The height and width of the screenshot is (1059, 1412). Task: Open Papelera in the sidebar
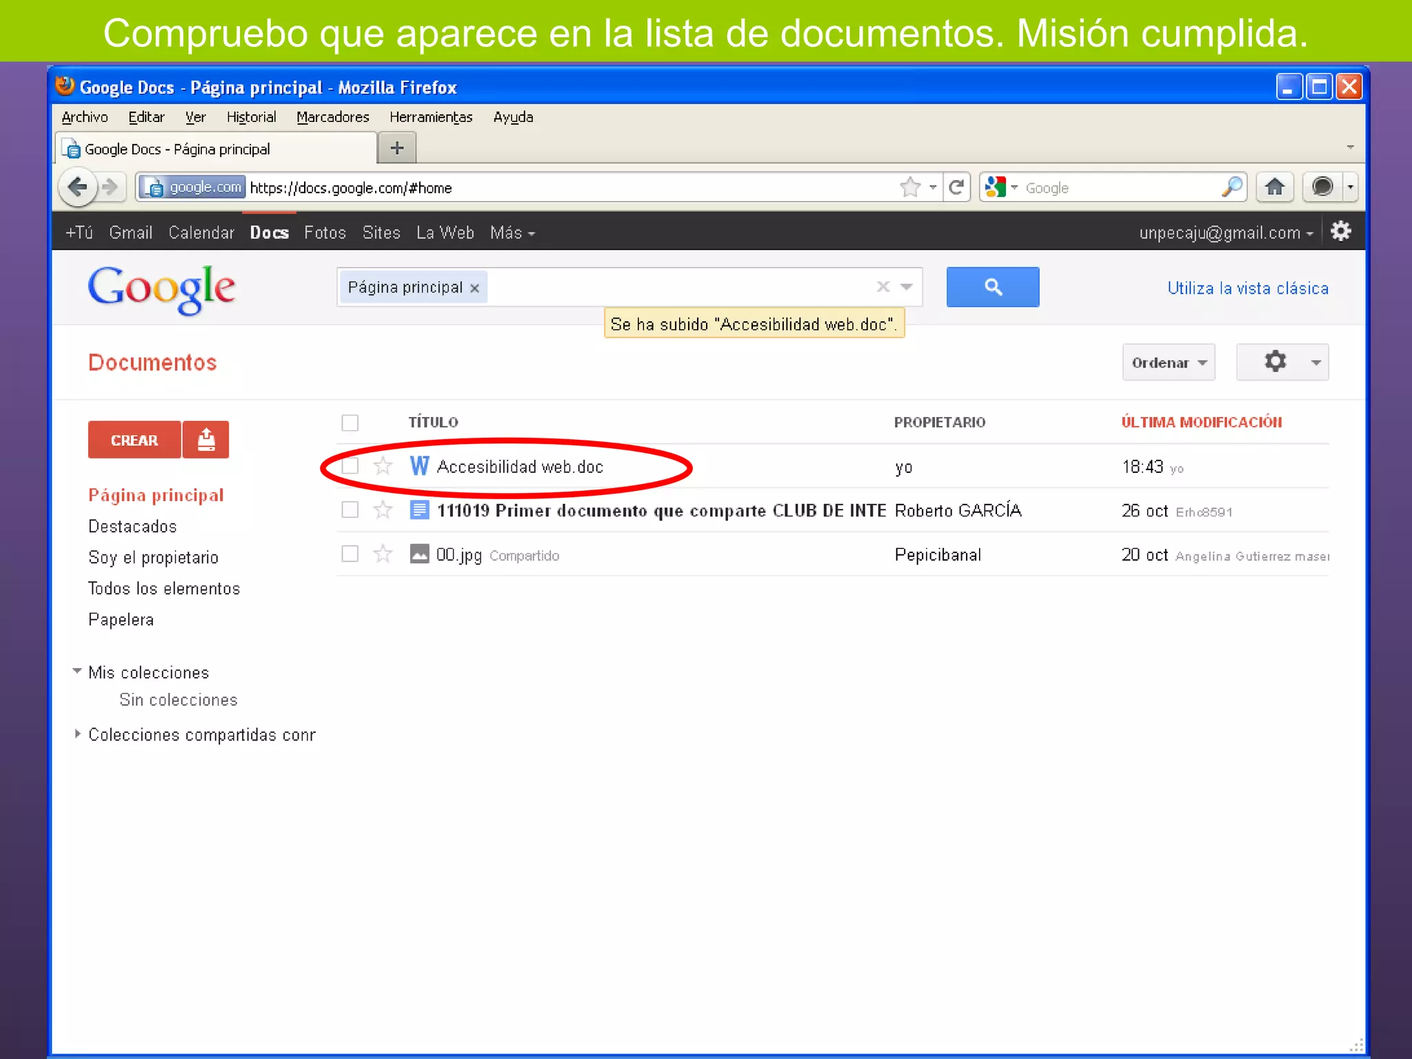(121, 620)
